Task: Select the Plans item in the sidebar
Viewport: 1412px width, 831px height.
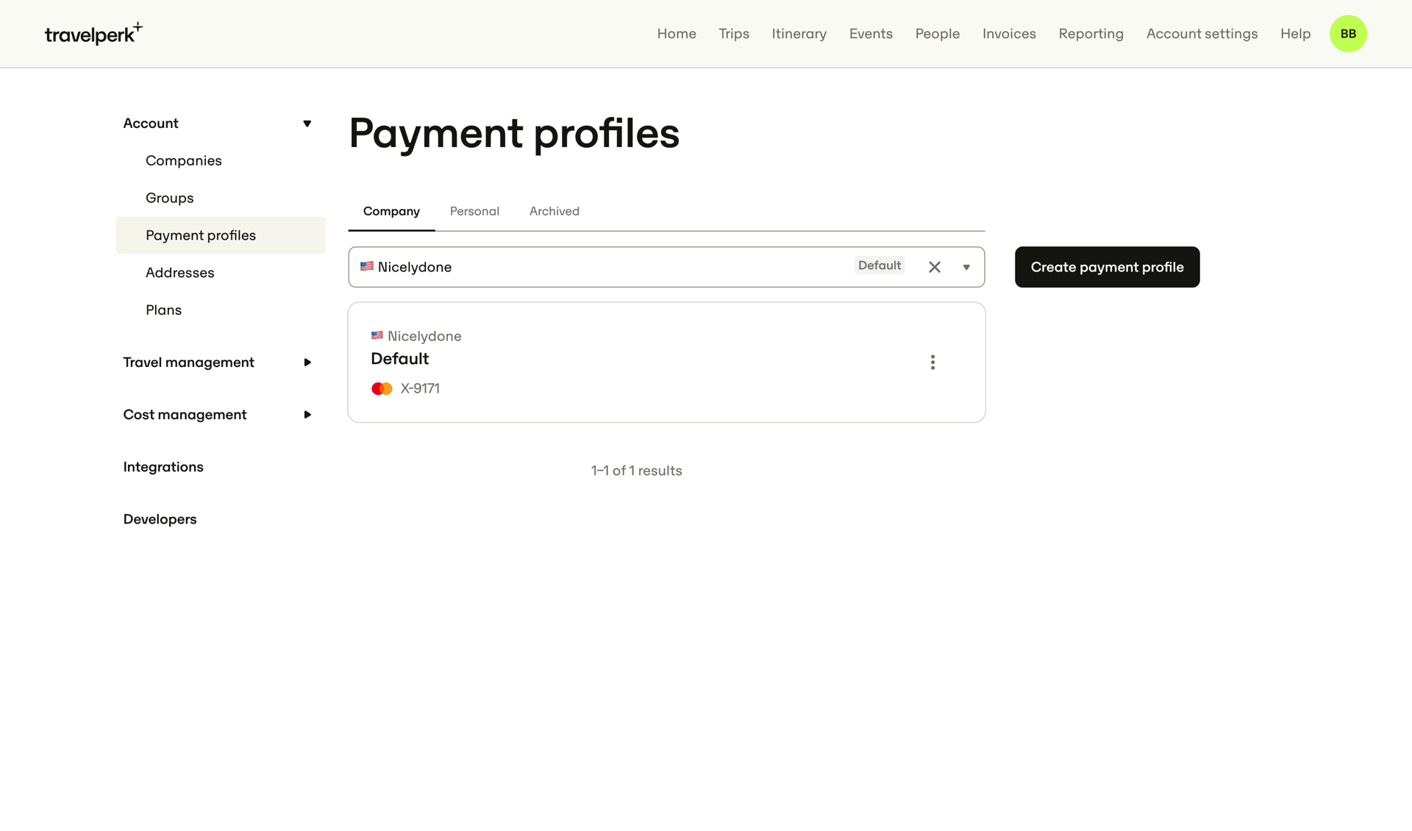Action: click(x=163, y=310)
